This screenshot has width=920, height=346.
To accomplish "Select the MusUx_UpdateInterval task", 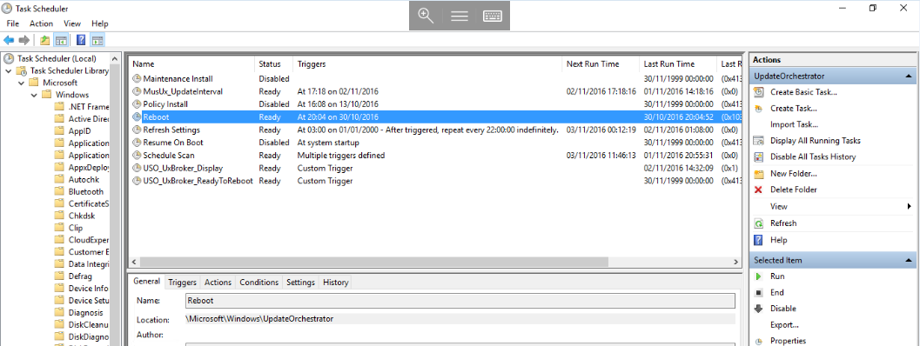I will 183,91.
